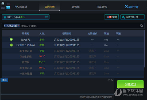Sort by 地图名称 column header
147x100 pixels.
[x=67, y=33]
